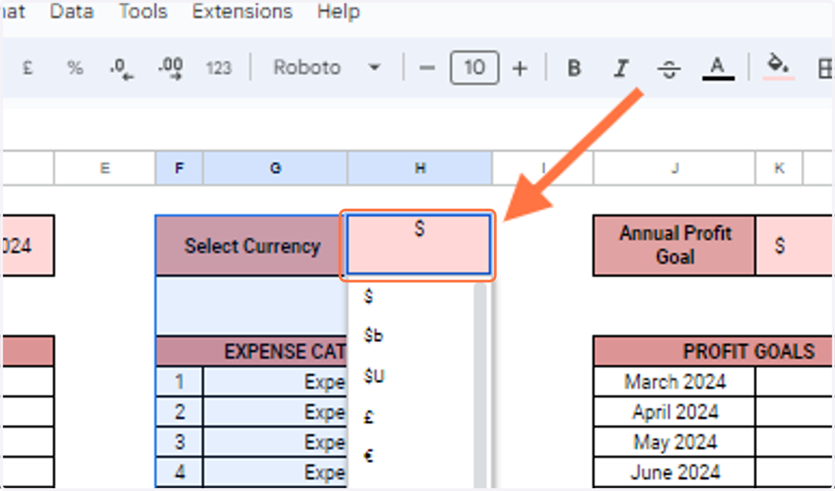The height and width of the screenshot is (491, 835).
Task: Click the Annual Profit Goal cell
Action: click(x=674, y=245)
